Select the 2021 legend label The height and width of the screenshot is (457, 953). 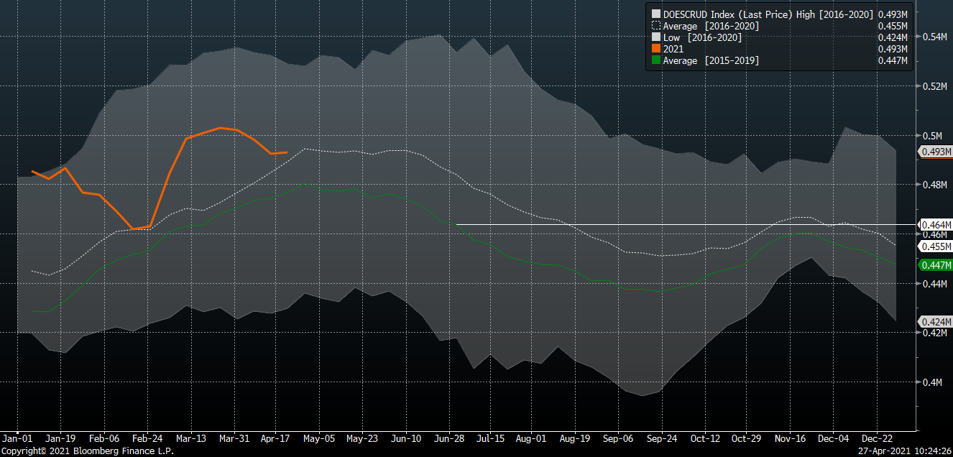click(673, 49)
